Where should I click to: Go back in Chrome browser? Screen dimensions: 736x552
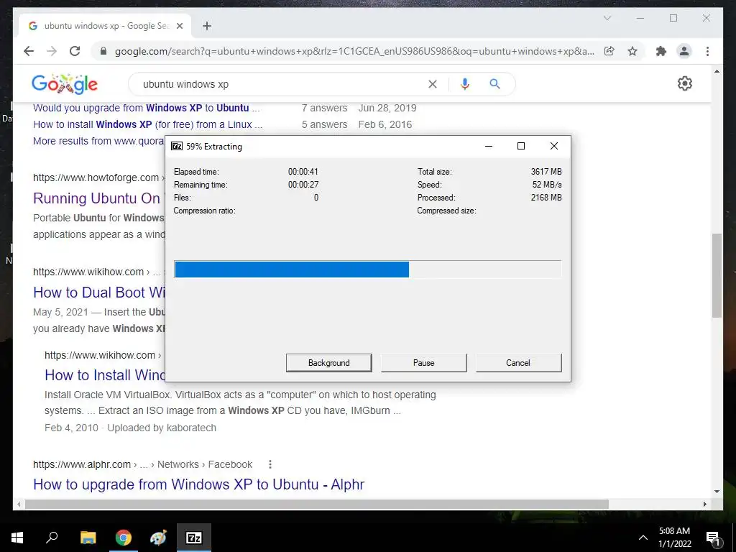tap(29, 51)
